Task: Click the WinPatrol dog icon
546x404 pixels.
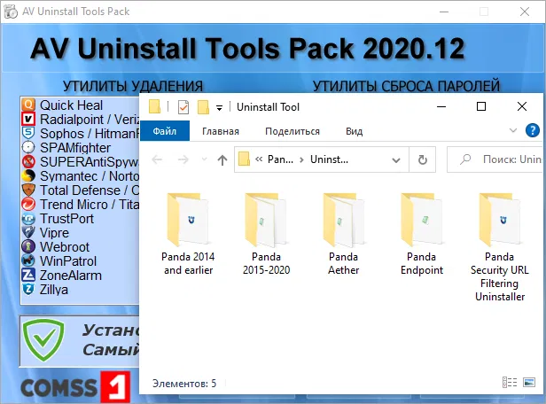Action: click(x=28, y=261)
